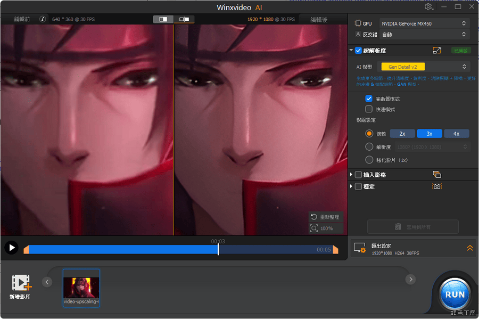Click the blue timeline progress bar
Viewport: 479px width, 319px height.
pyautogui.click(x=122, y=249)
